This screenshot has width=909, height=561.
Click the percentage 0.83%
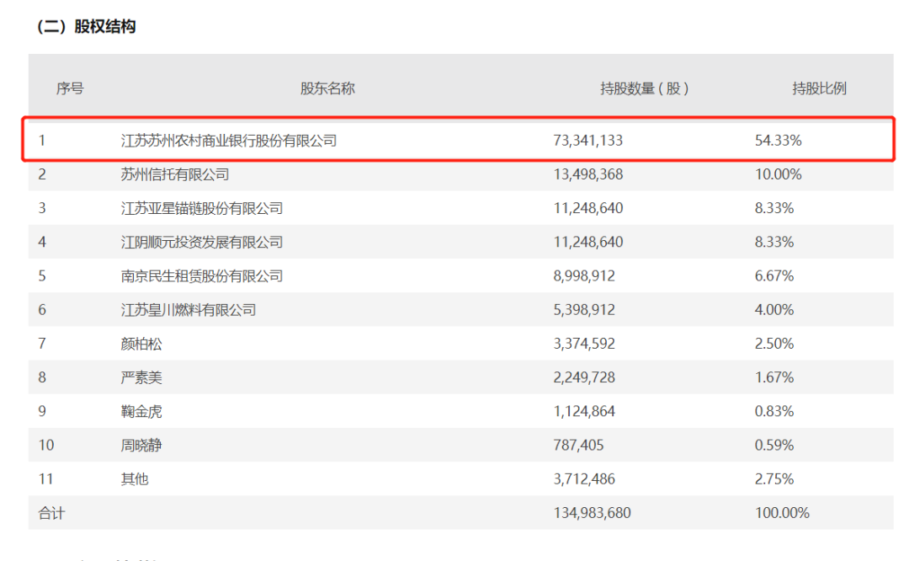[774, 411]
